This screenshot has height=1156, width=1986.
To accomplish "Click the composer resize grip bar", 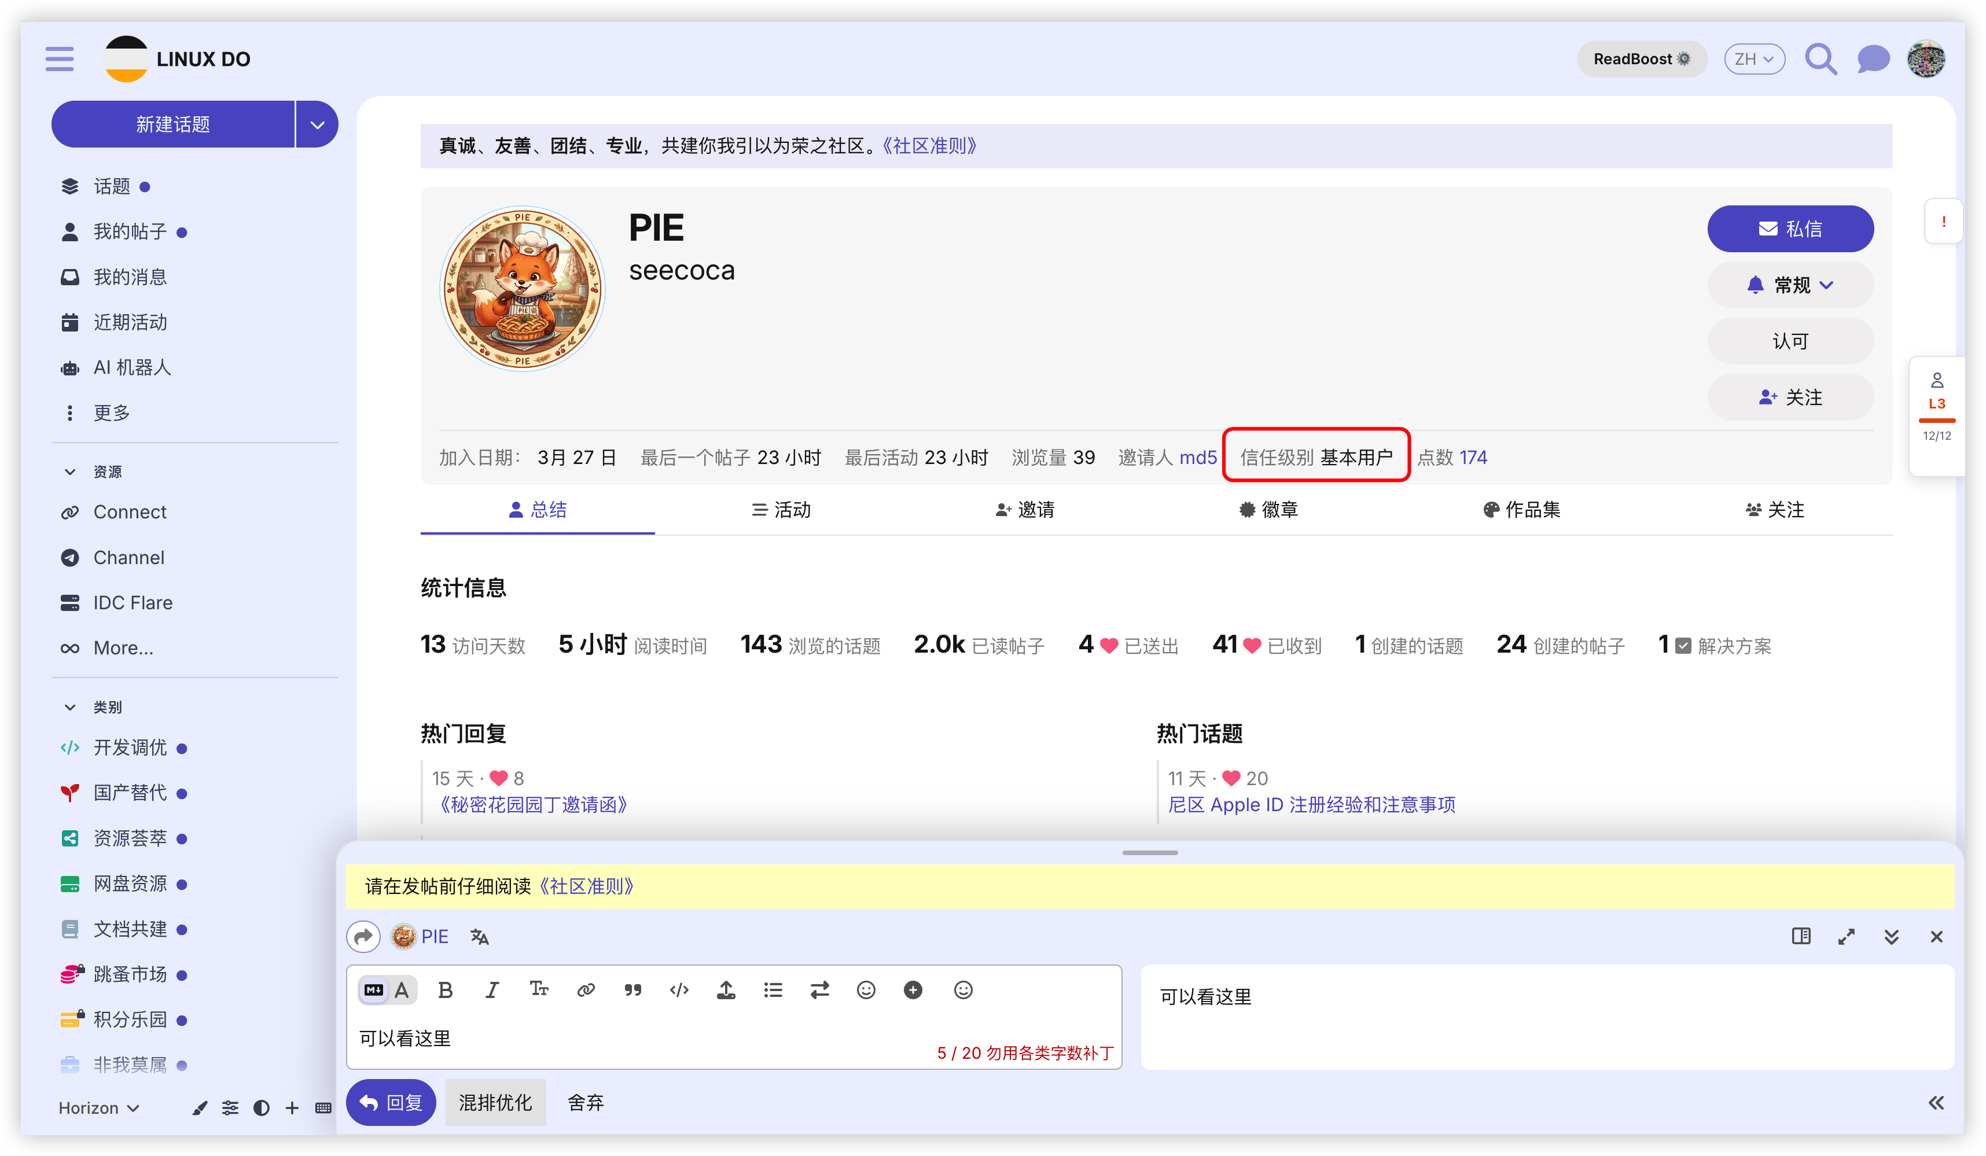I will (1150, 853).
